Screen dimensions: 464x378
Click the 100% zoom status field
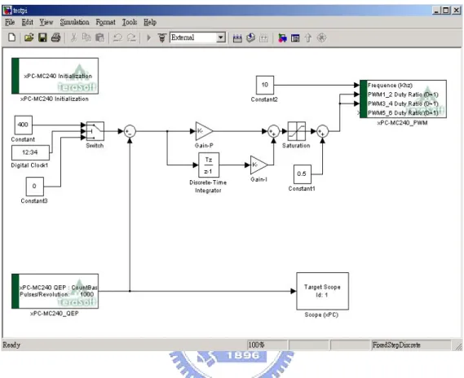click(267, 345)
